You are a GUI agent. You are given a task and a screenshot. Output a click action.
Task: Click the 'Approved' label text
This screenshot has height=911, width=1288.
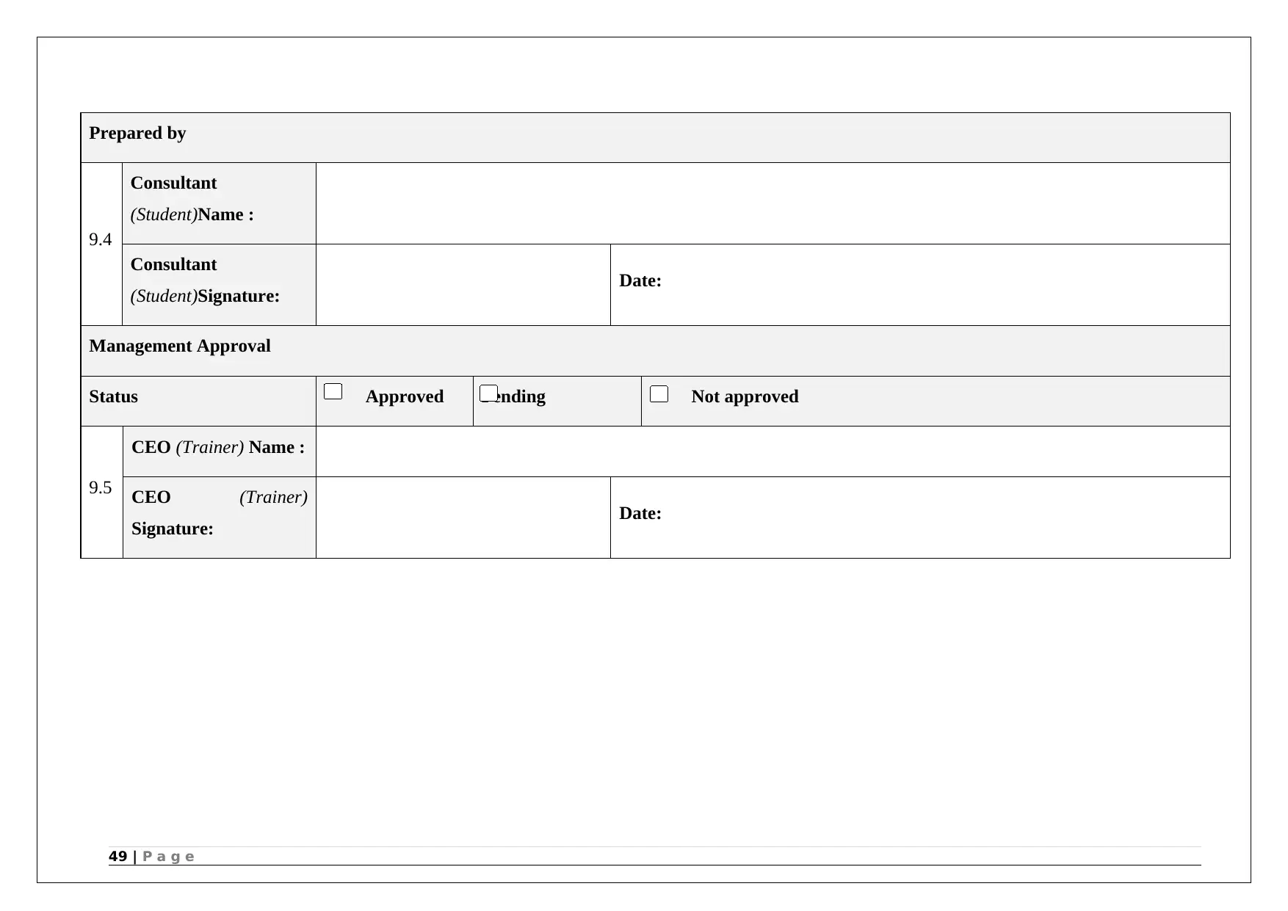[405, 397]
